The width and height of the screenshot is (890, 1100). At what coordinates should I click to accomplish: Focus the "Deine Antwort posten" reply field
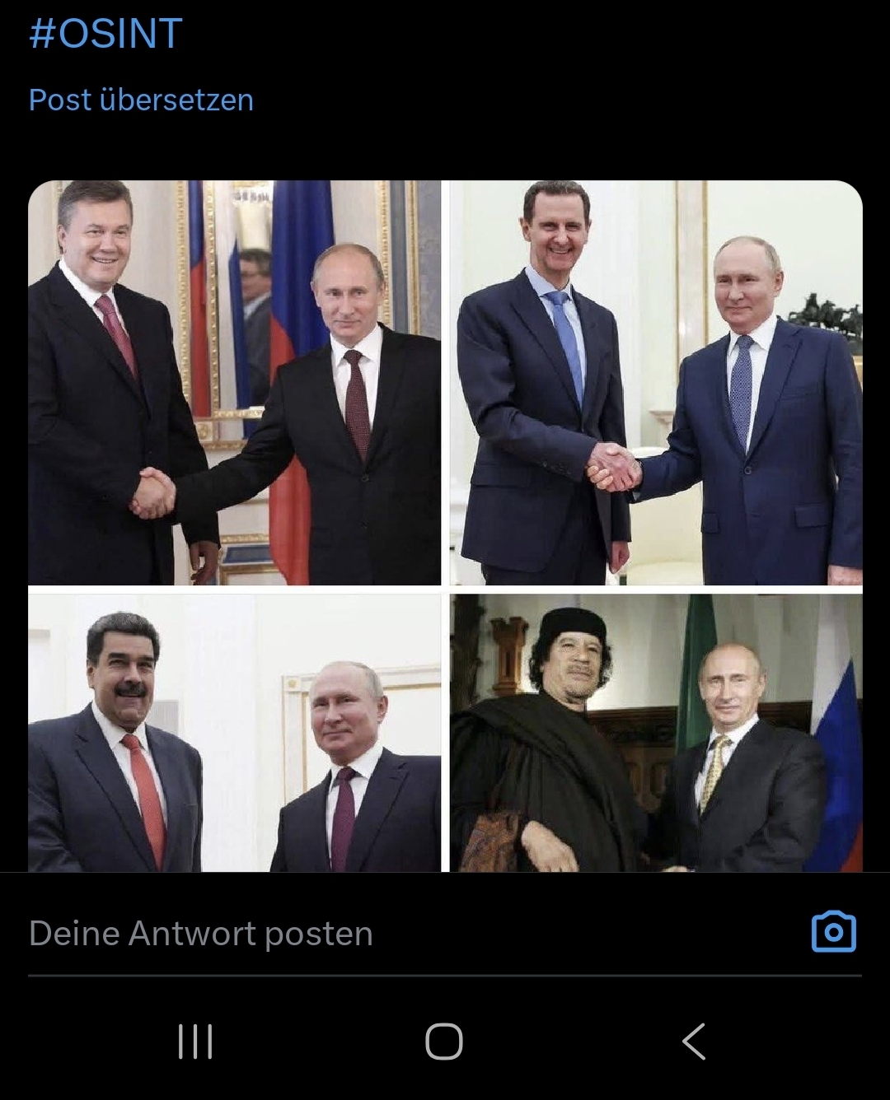pos(412,934)
